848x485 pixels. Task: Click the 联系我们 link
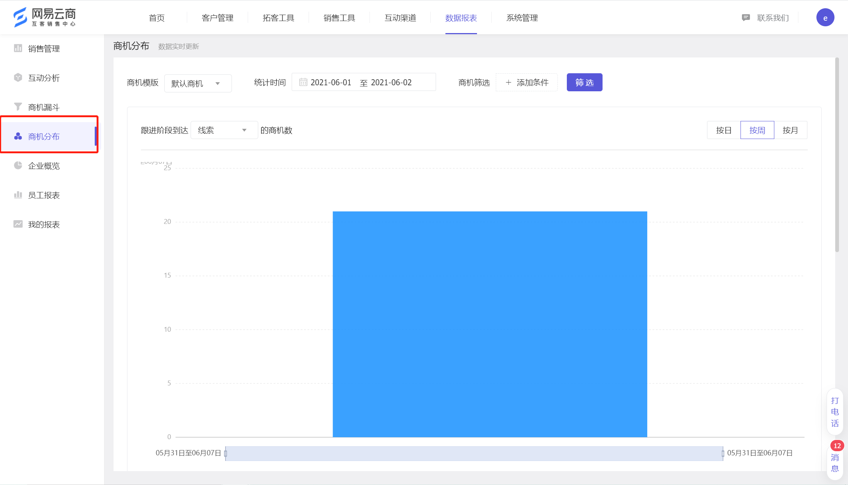tap(773, 18)
